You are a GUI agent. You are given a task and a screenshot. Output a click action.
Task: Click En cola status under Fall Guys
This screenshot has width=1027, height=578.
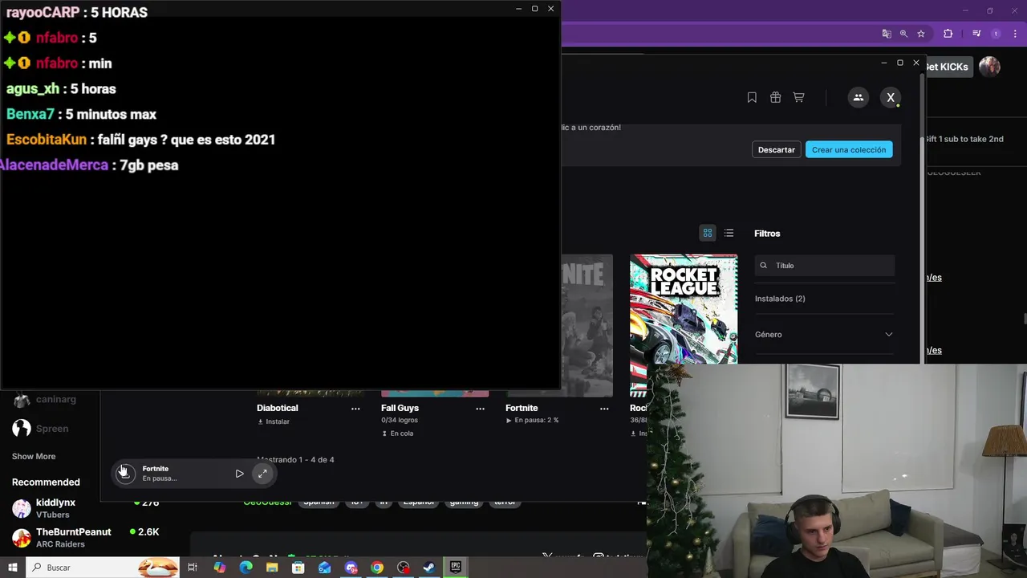point(397,433)
